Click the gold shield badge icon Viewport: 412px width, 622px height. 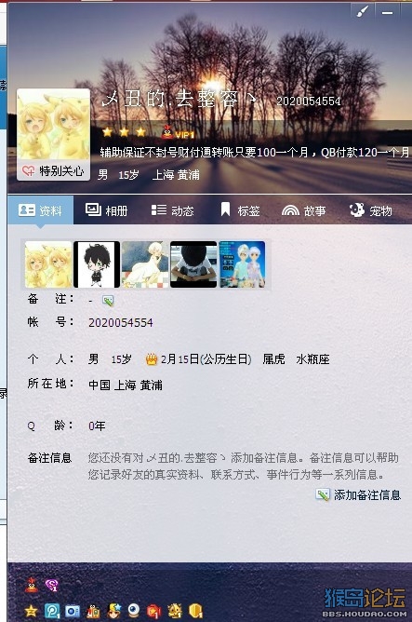(x=195, y=611)
